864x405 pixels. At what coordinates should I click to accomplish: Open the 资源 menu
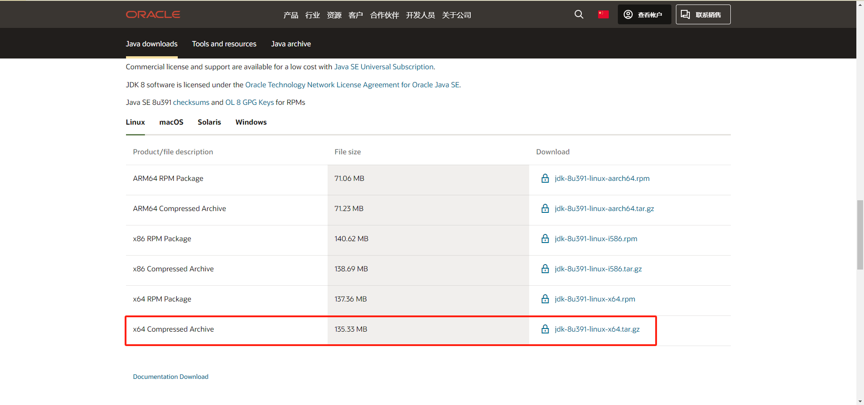pos(334,15)
